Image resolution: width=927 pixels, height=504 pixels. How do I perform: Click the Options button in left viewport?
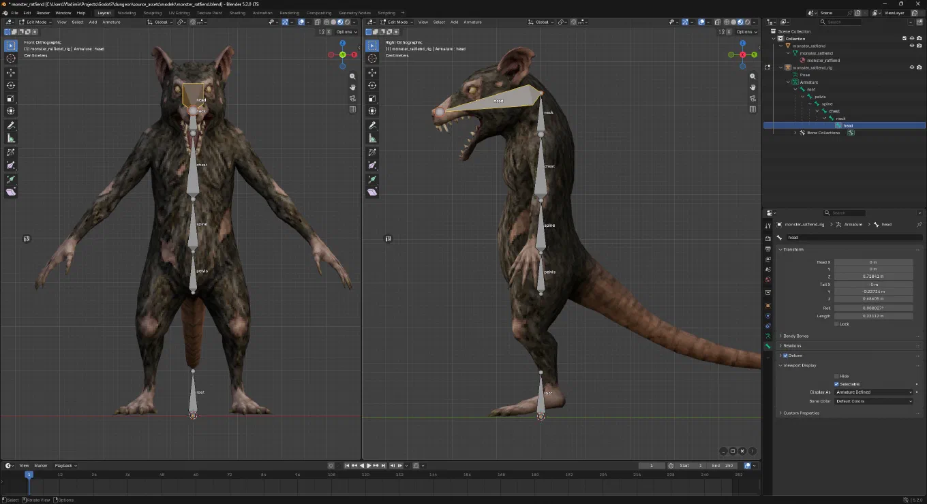coord(345,31)
